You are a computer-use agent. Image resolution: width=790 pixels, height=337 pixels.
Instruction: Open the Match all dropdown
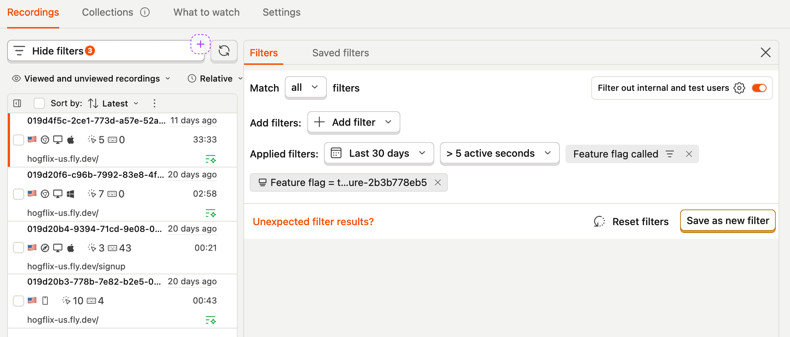pyautogui.click(x=305, y=88)
